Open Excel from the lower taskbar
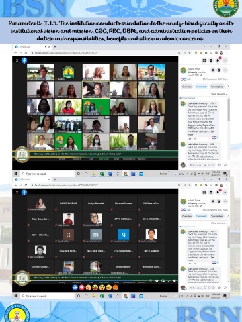The width and height of the screenshot is (242, 322). coord(102,296)
